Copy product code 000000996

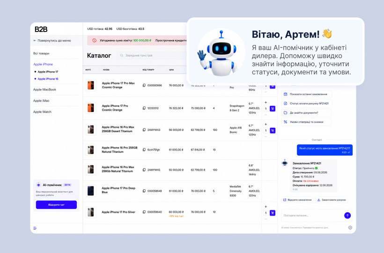point(144,85)
